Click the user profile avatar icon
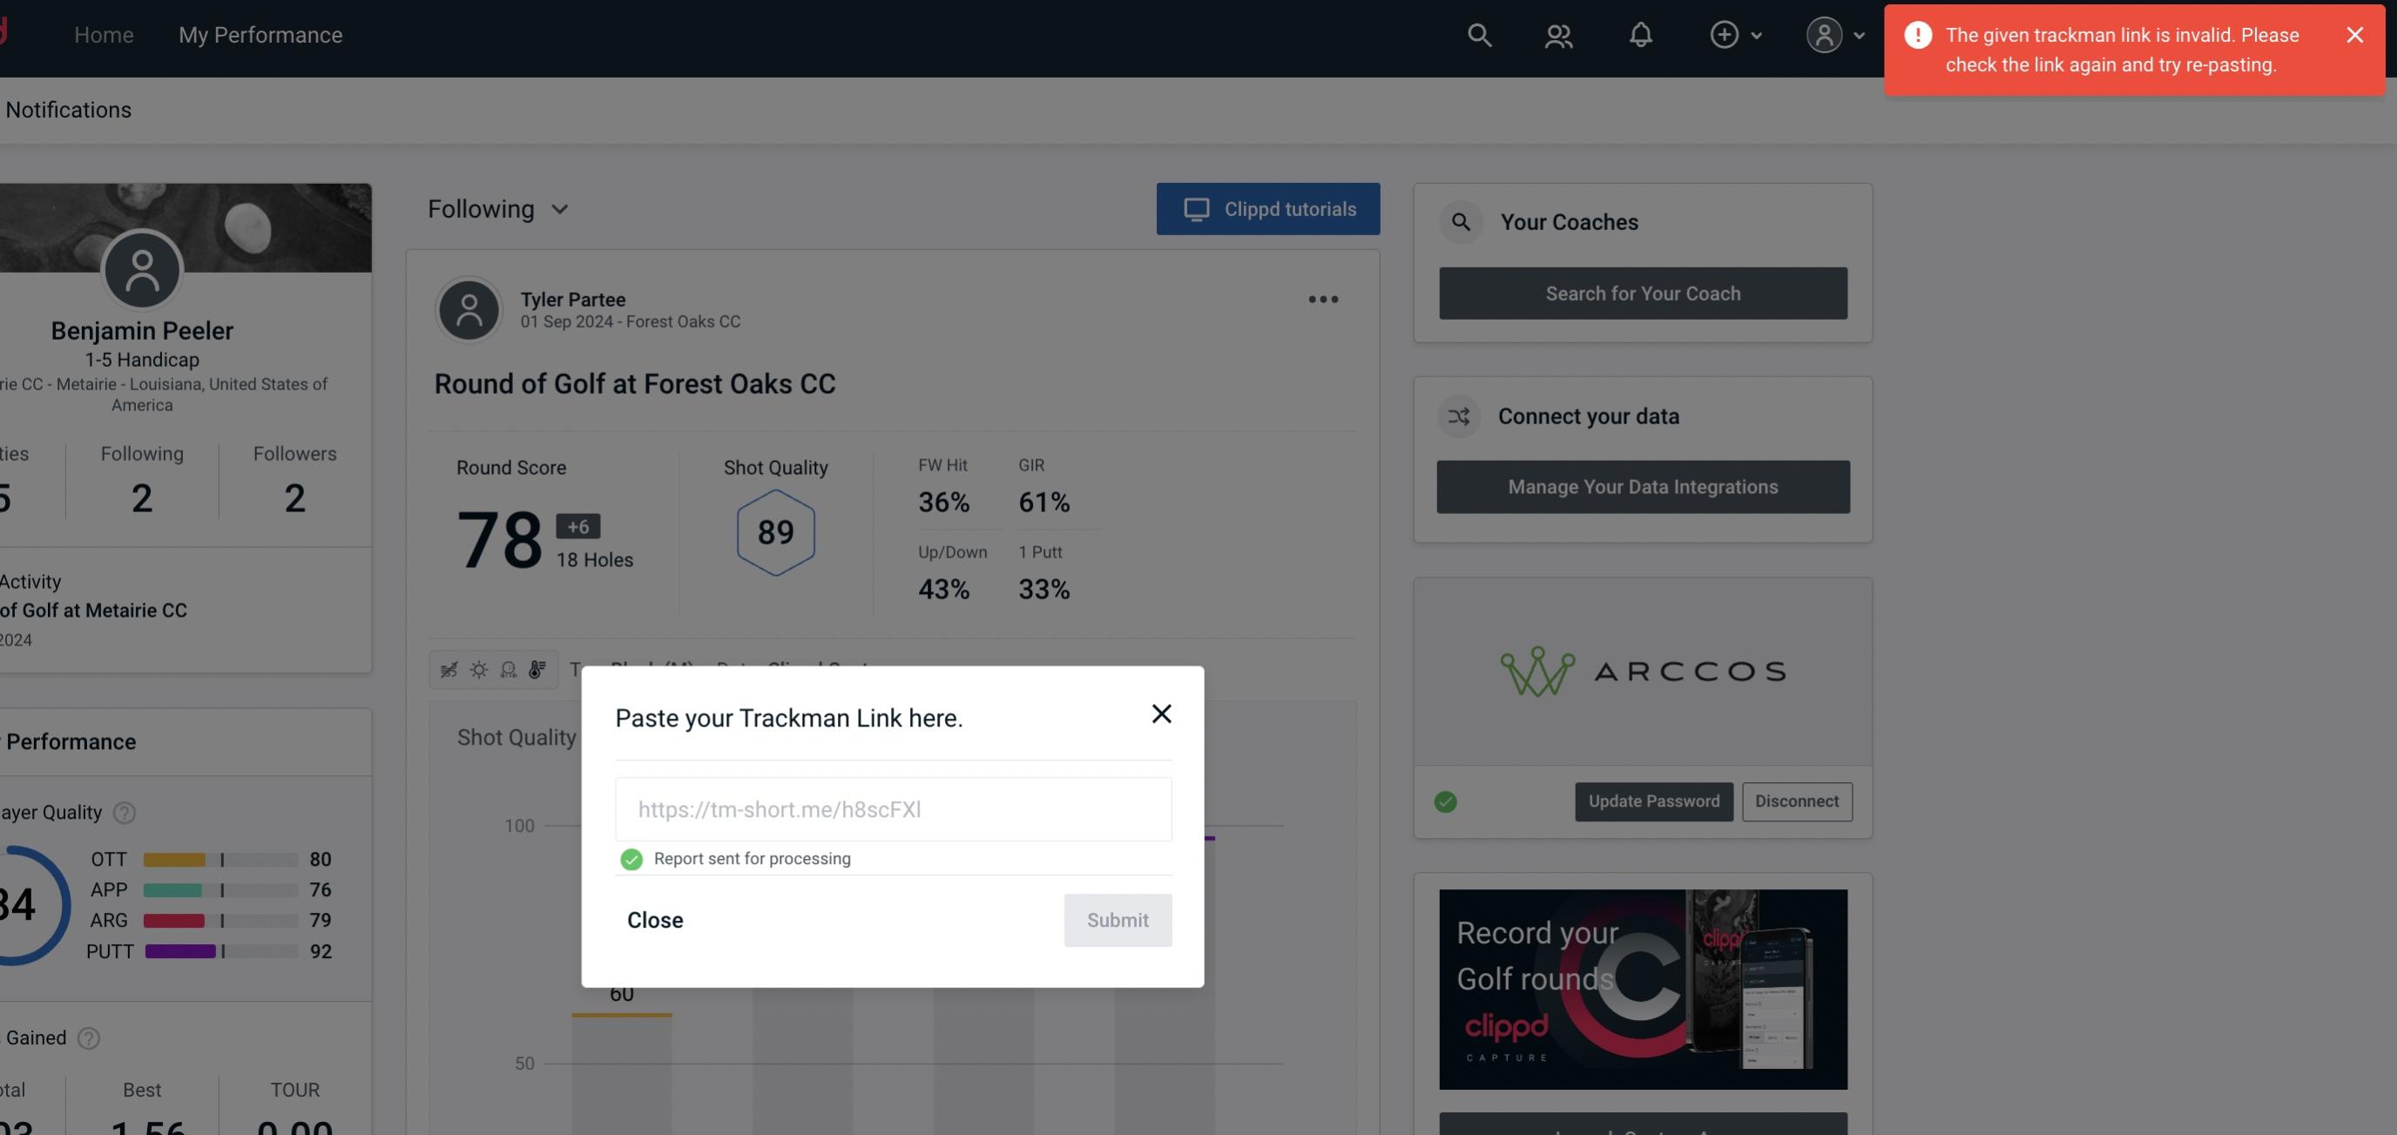 click(1824, 34)
